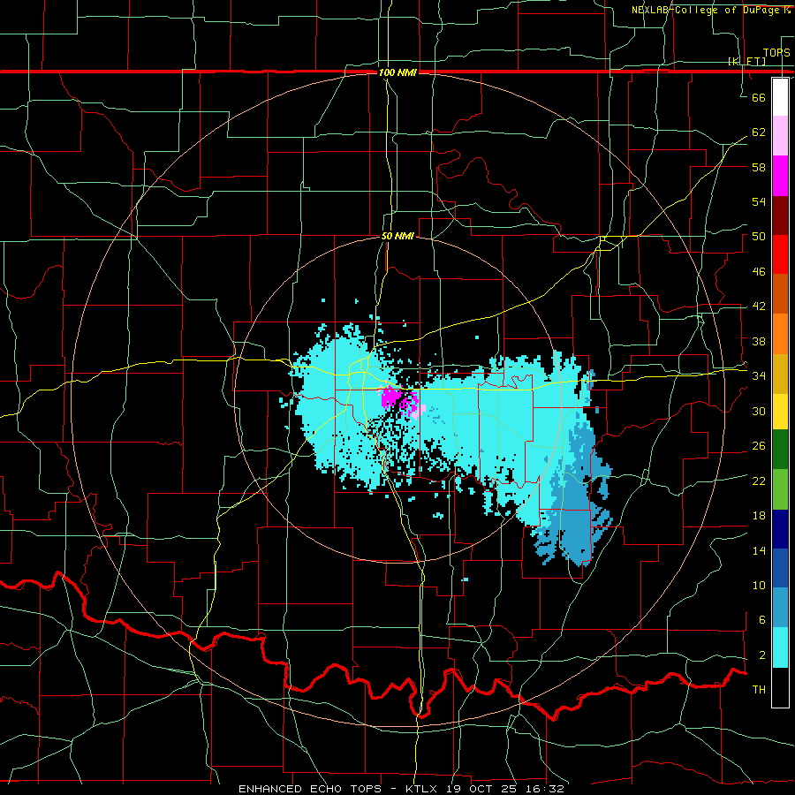
Task: Click the black TH threshold swatch
Action: 780,687
